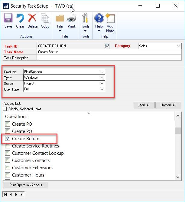
Task: Click the access list scroll up arrow
Action: tap(178, 116)
